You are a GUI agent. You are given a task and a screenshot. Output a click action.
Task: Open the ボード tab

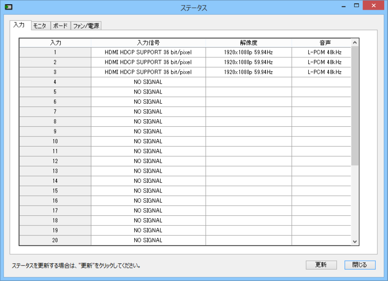click(x=60, y=26)
